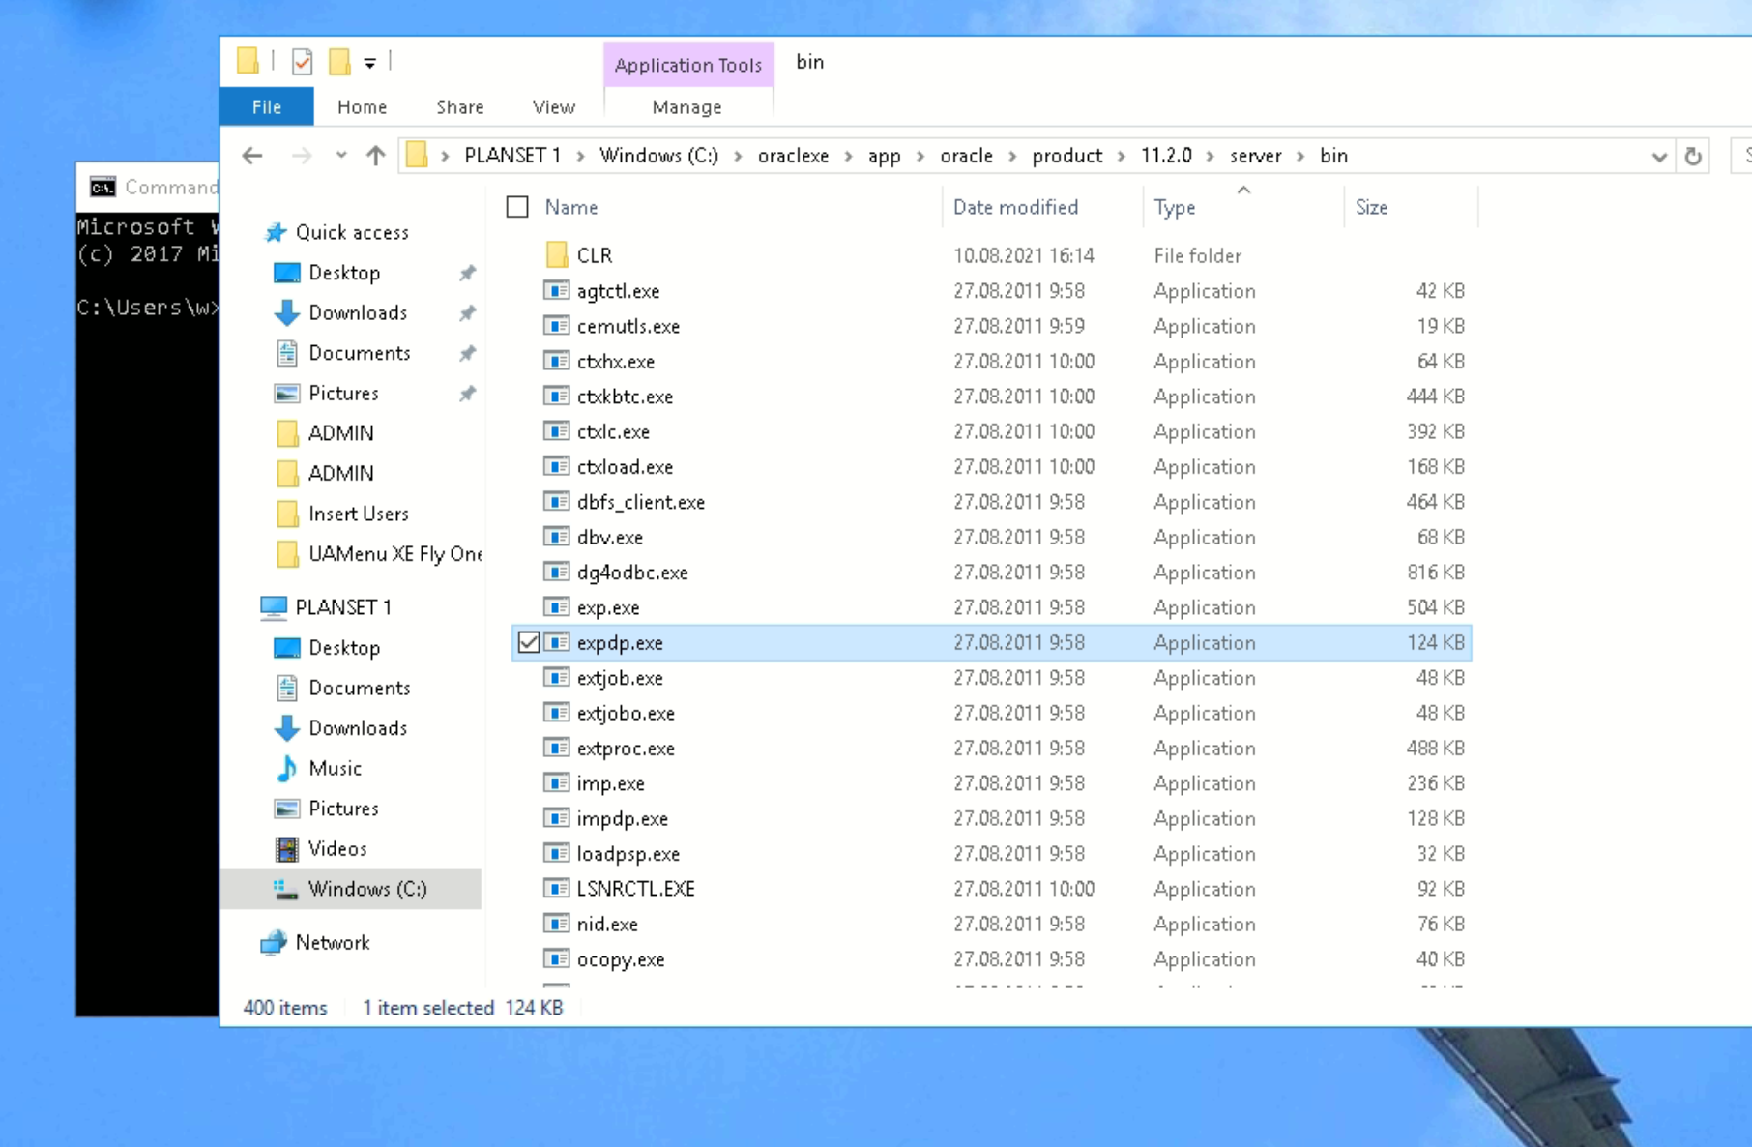1752x1147 pixels.
Task: Click the LSNRCTL.EXE file icon
Action: tap(556, 888)
